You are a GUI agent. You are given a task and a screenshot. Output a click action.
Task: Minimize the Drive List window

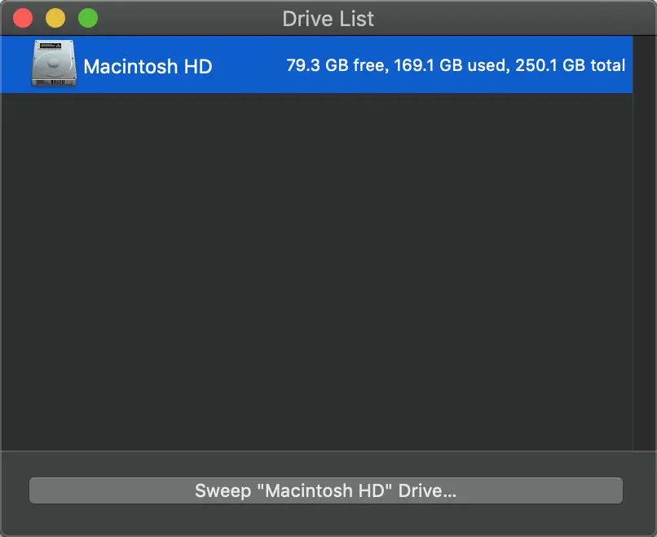(x=55, y=19)
